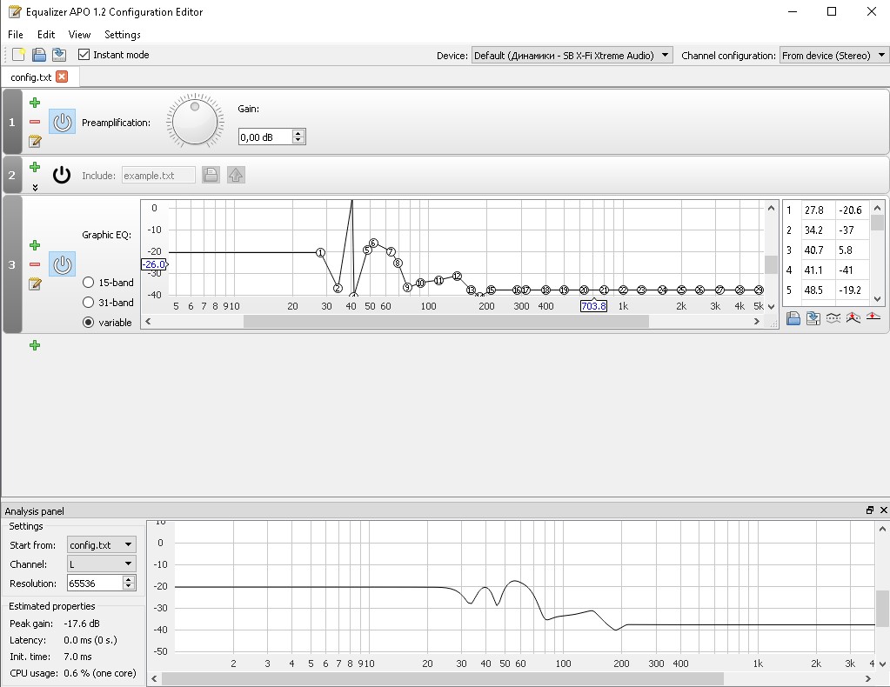
Task: Create a new configuration file
Action: pos(18,55)
